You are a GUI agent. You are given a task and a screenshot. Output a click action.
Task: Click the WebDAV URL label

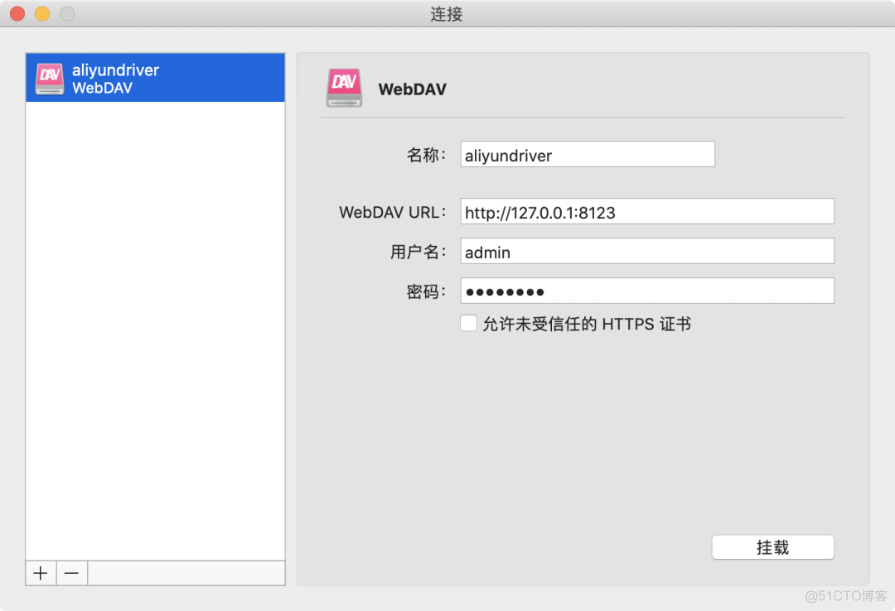[x=392, y=212]
